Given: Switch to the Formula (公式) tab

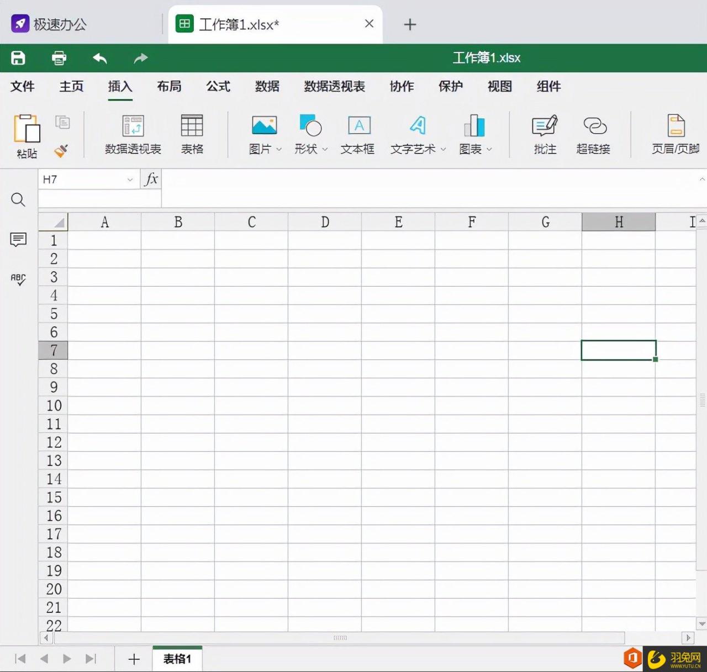Looking at the screenshot, I should [x=218, y=86].
